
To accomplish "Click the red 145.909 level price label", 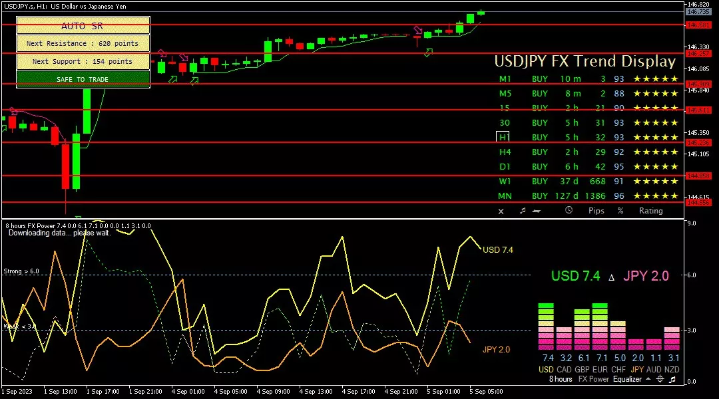I will pyautogui.click(x=698, y=84).
